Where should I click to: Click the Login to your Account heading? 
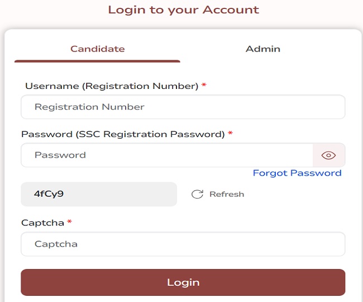pos(183,10)
